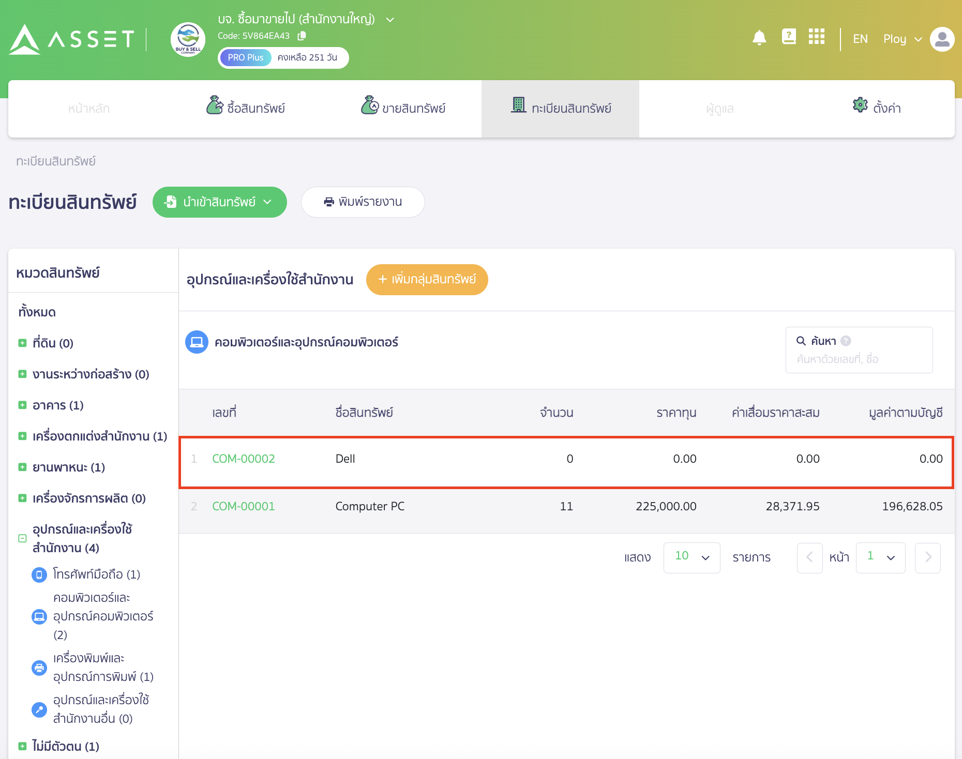Open the apps grid icon
Viewport: 962px width, 759px height.
816,37
